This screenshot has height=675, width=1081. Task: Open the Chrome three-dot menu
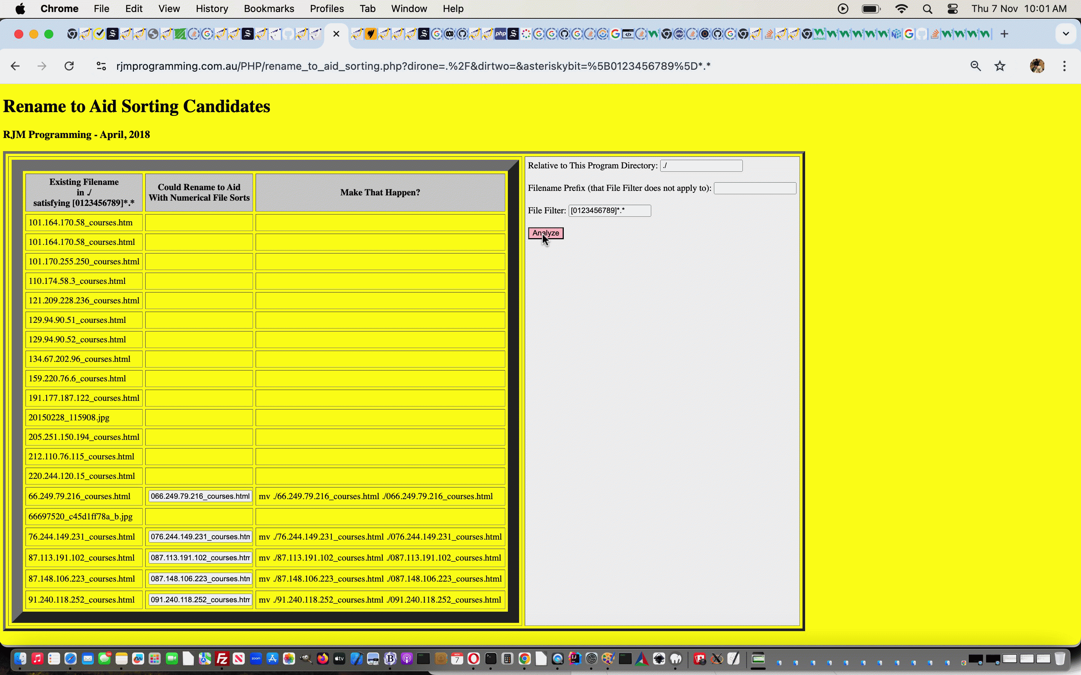[x=1064, y=66]
